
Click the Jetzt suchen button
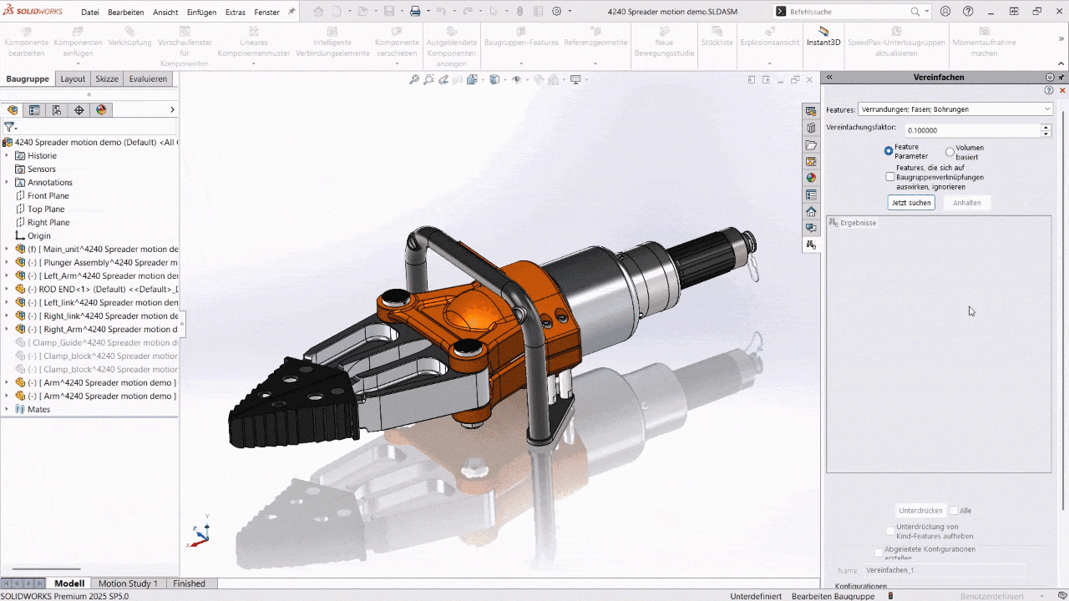pyautogui.click(x=910, y=202)
